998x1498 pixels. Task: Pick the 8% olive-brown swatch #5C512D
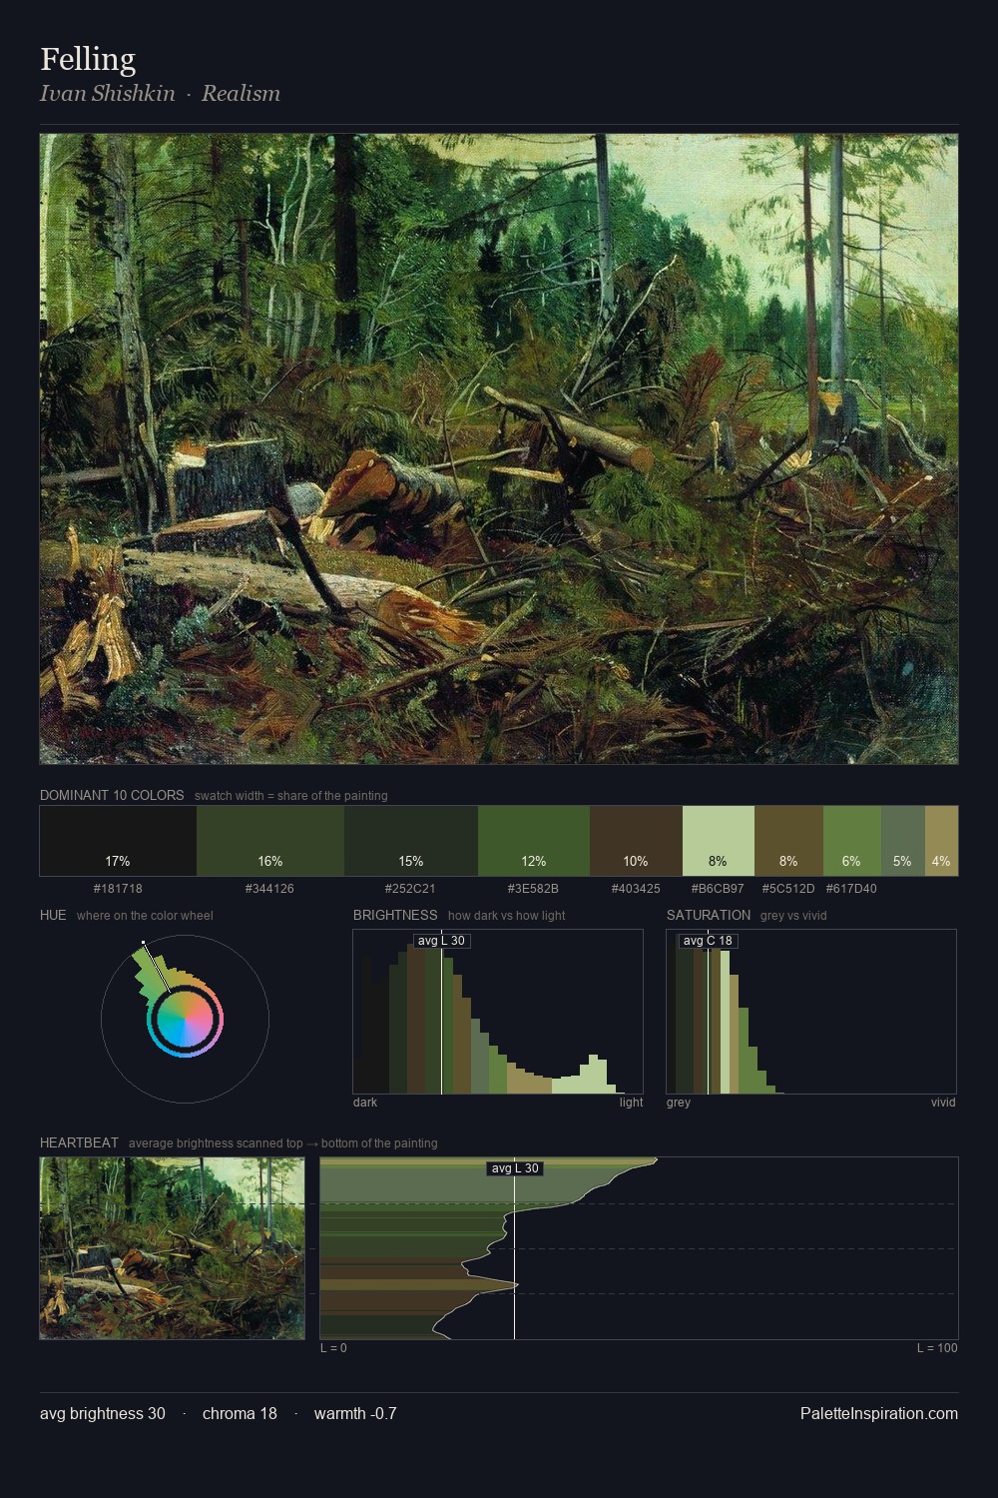[788, 841]
